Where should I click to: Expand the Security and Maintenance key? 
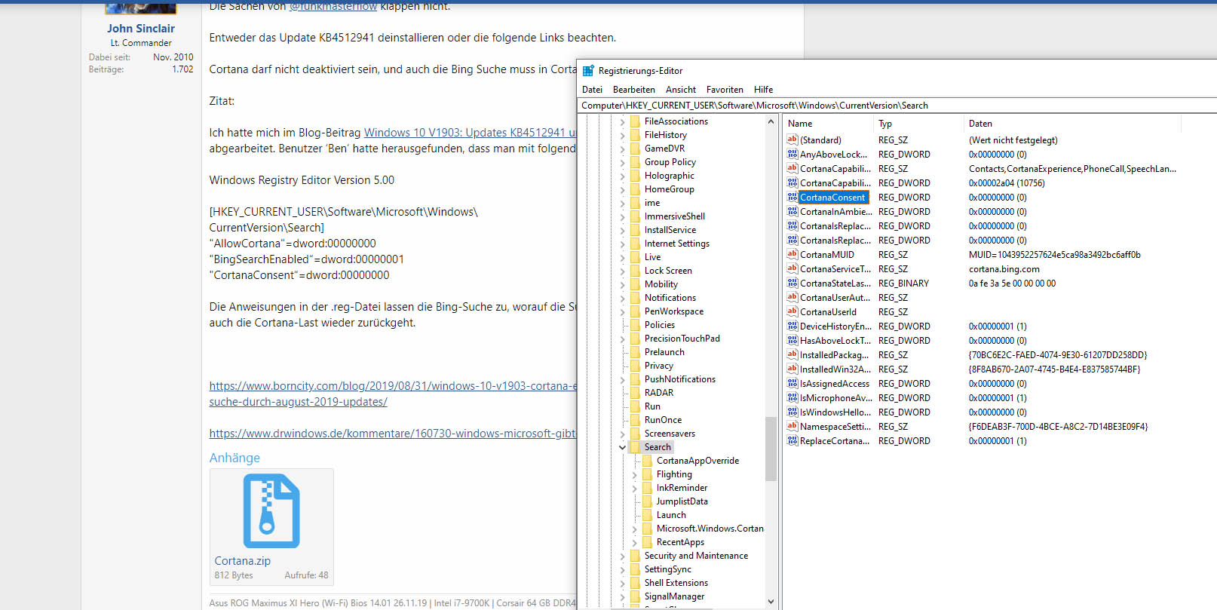(623, 556)
